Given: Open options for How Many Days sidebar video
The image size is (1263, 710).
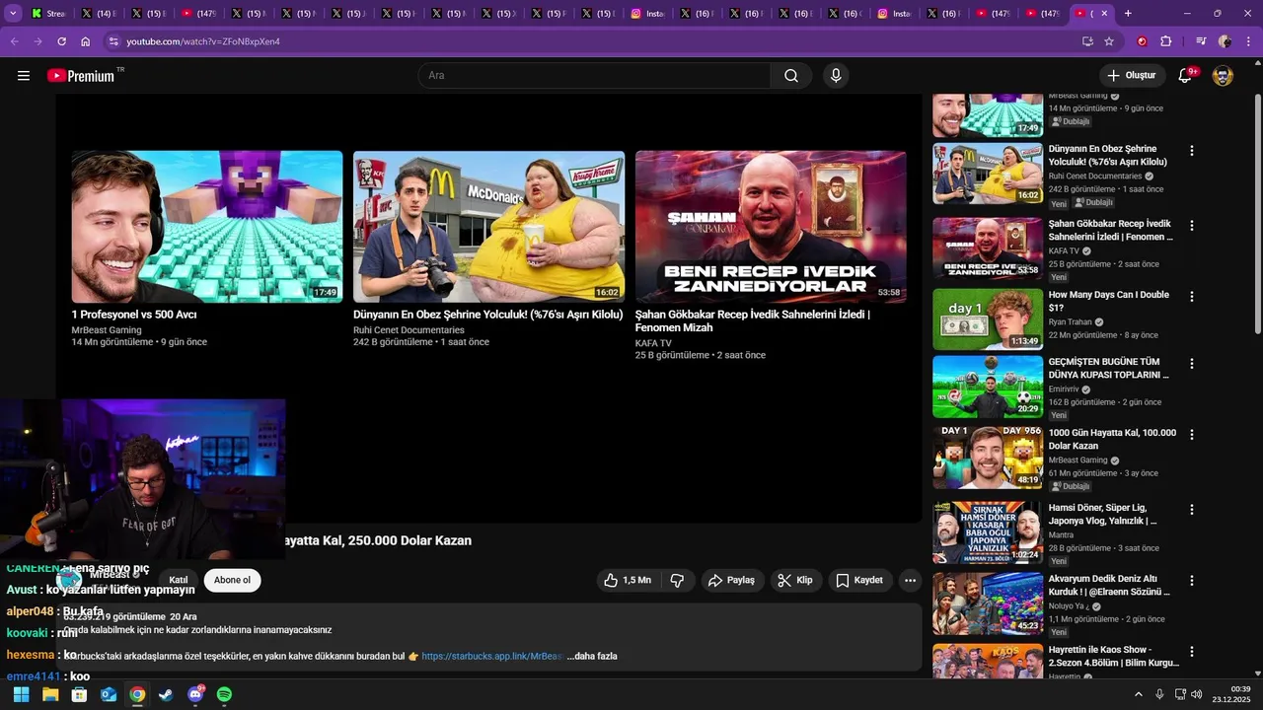Looking at the screenshot, I should point(1191,297).
